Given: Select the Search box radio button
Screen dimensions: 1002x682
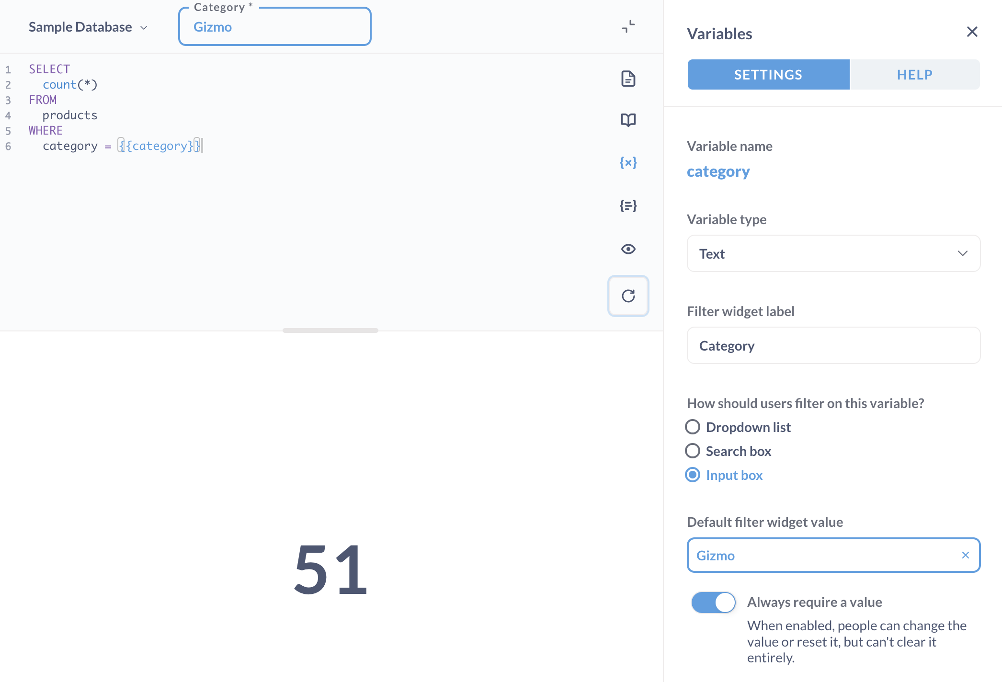Looking at the screenshot, I should point(692,451).
